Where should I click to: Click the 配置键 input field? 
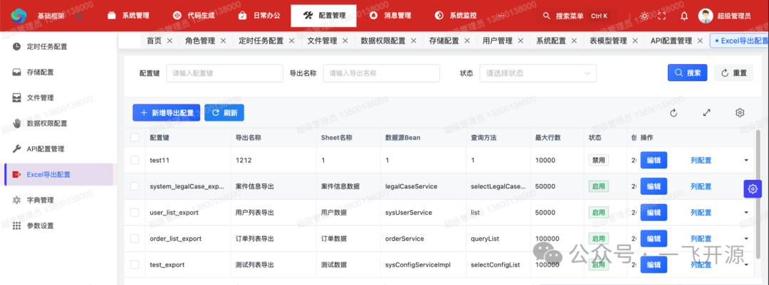(224, 73)
